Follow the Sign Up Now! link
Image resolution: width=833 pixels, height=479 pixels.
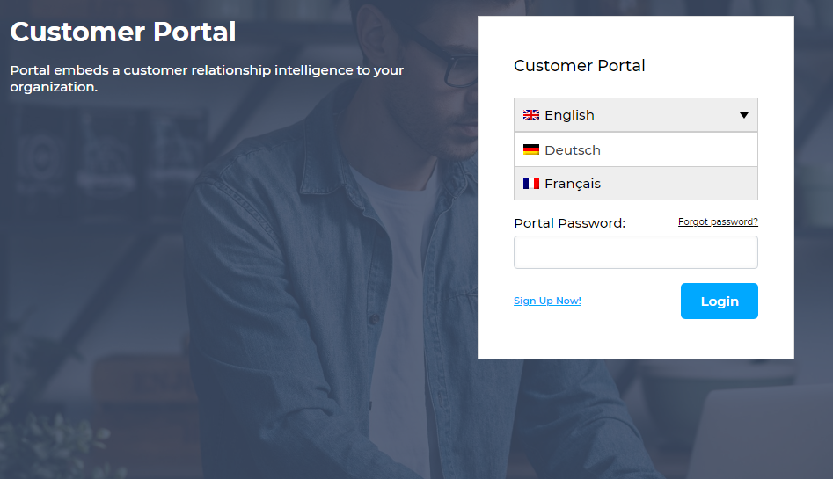pyautogui.click(x=547, y=301)
